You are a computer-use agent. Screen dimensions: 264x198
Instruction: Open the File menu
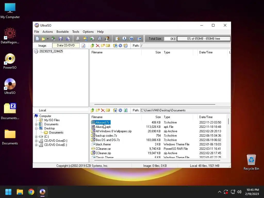click(x=37, y=32)
